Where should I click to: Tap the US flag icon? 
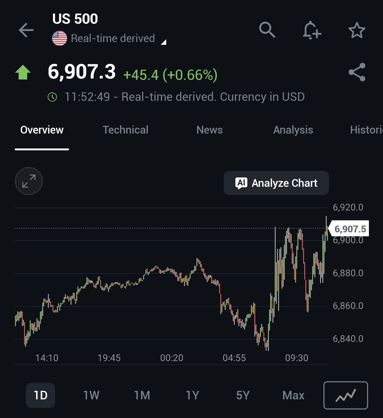(x=60, y=38)
